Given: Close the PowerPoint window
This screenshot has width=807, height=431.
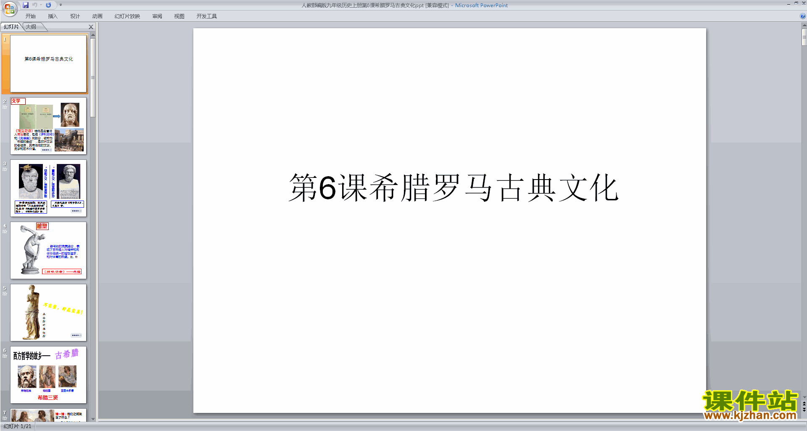Looking at the screenshot, I should point(804,3).
